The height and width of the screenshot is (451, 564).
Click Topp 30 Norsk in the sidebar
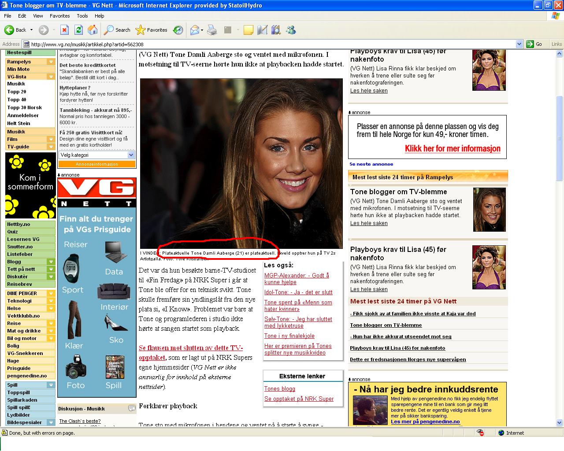25,107
